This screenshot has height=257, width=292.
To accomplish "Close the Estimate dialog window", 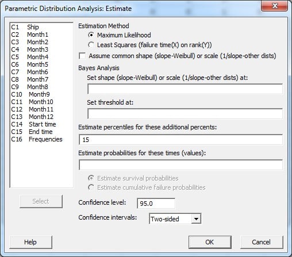I will [x=274, y=6].
